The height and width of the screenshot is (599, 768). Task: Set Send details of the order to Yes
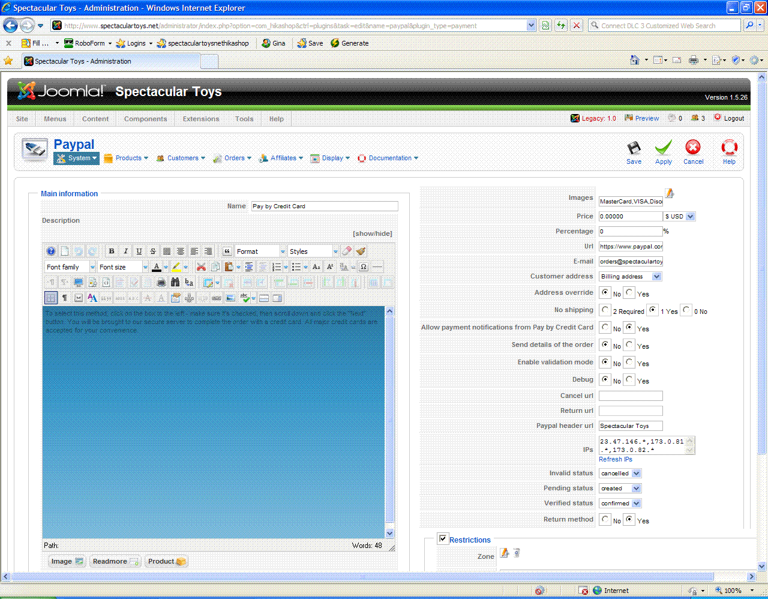click(629, 345)
